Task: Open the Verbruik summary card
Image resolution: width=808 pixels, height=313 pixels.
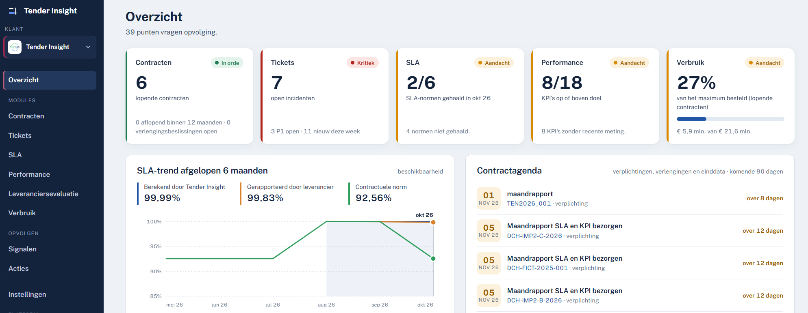Action: tap(731, 96)
